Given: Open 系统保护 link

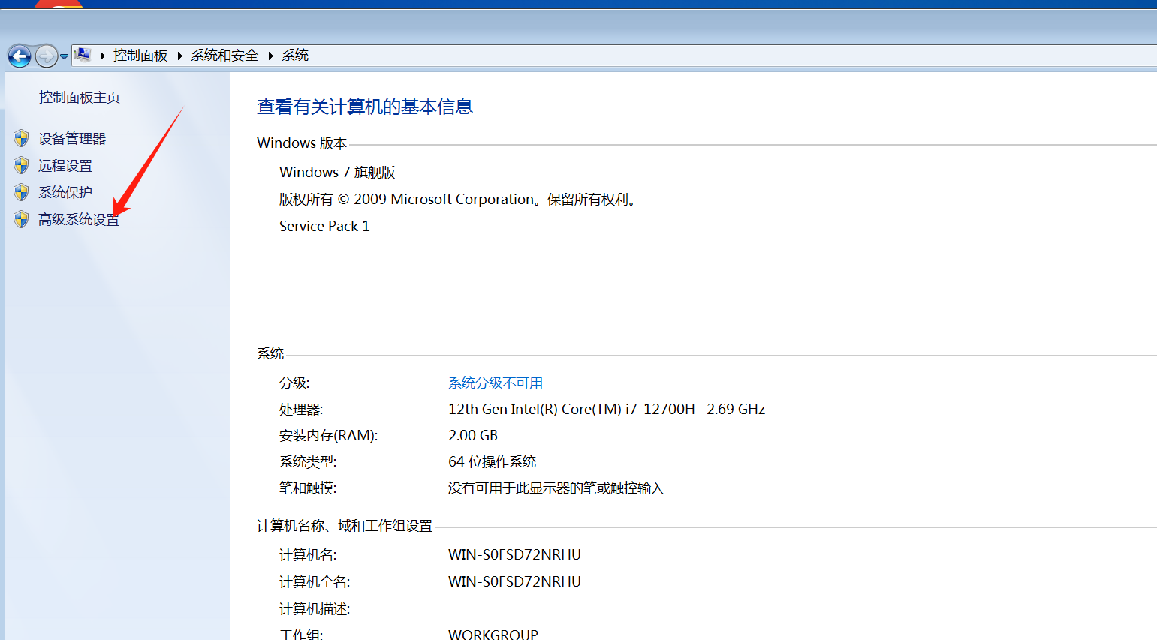Looking at the screenshot, I should (x=65, y=193).
